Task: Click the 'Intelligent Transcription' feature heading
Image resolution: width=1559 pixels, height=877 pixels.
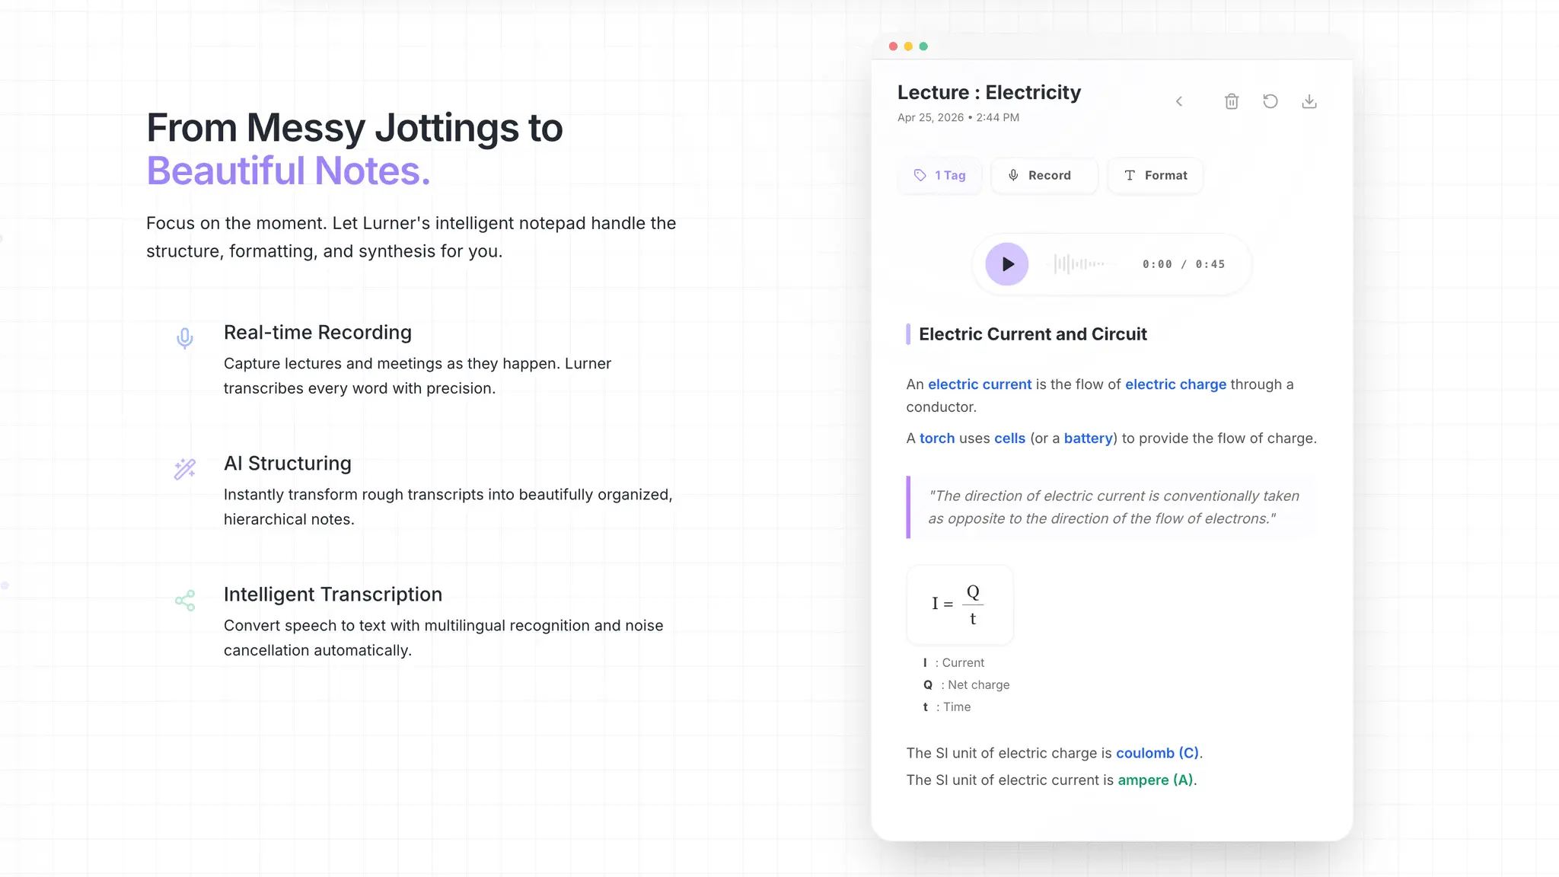Action: tap(333, 595)
